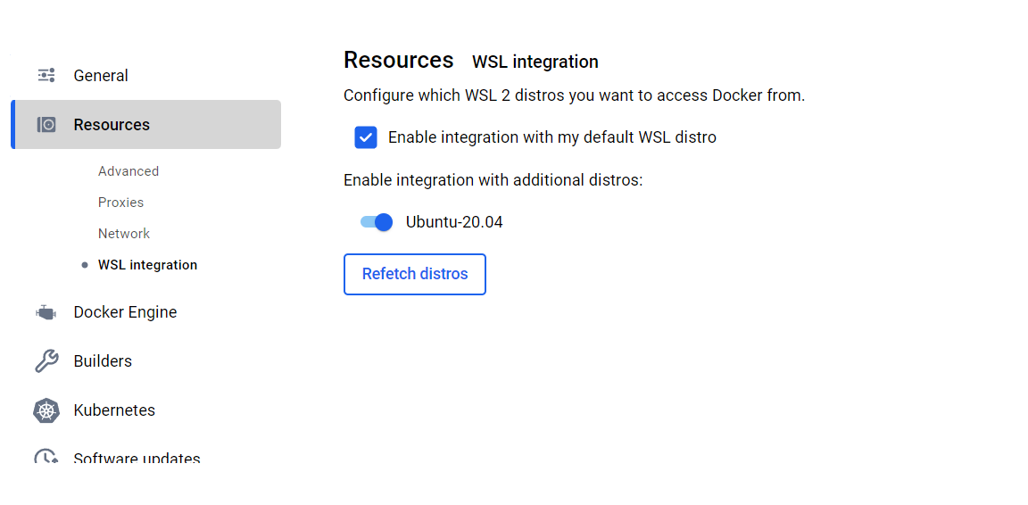
Task: Open the General settings label
Action: click(x=101, y=76)
